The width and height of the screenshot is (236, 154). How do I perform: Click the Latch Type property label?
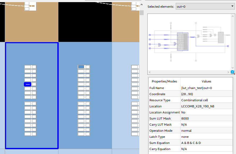click(x=157, y=137)
